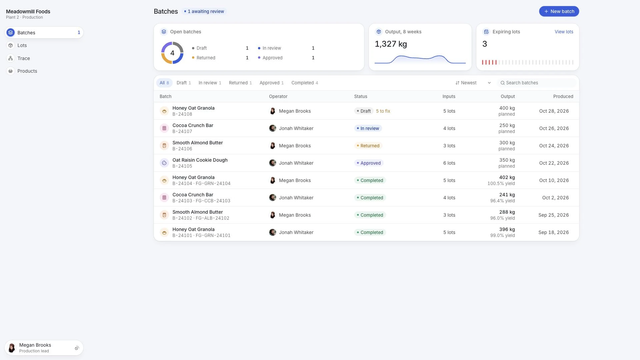Open the Newest sort dropdown
The image size is (640, 360).
(x=473, y=83)
